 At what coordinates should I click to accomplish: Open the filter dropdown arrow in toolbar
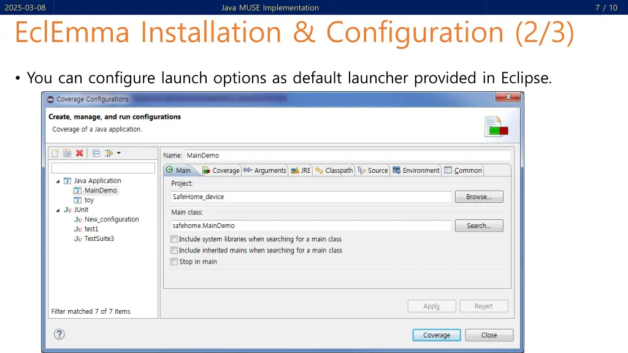pyautogui.click(x=119, y=153)
